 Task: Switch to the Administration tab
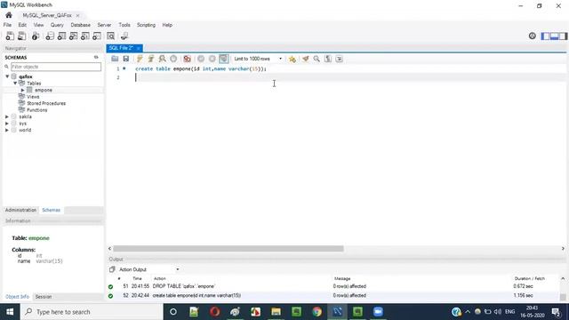pyautogui.click(x=20, y=210)
